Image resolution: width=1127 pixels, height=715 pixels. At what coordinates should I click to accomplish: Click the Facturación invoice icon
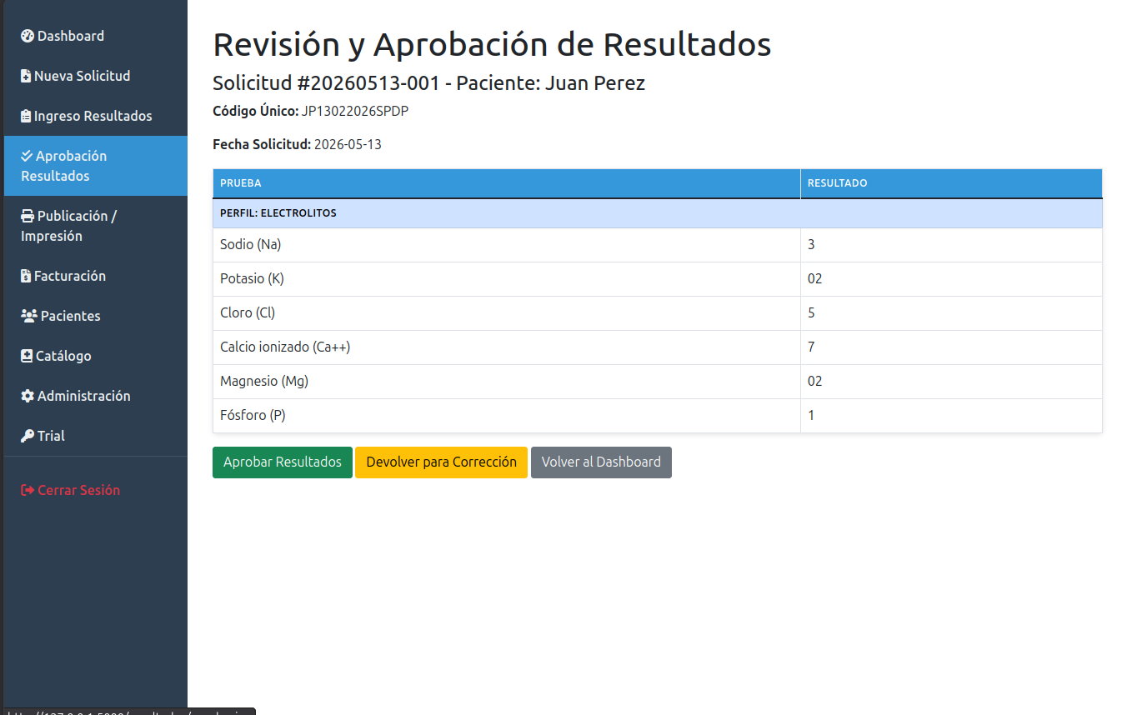26,276
